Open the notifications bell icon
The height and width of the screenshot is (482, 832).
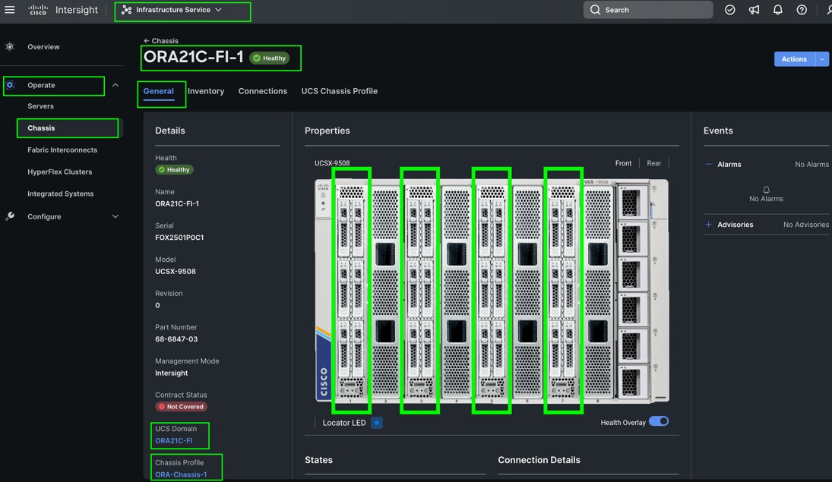tap(778, 10)
